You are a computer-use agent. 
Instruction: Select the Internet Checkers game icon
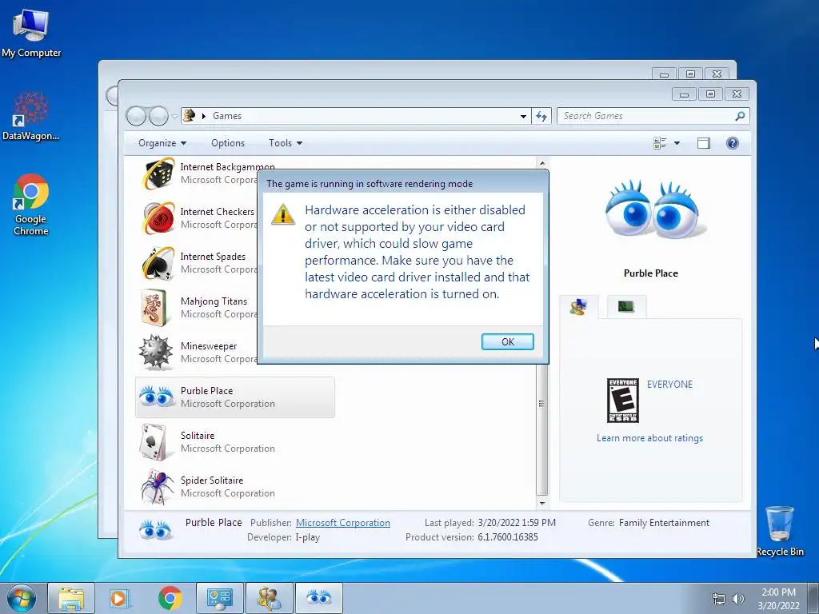(158, 217)
